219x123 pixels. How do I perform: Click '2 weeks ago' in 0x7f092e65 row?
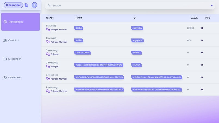(52, 87)
